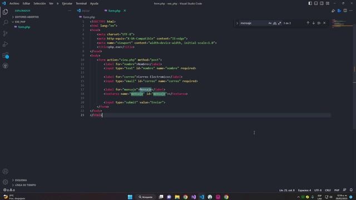356x200 pixels.
Task: Open errors and warnings indicator in status bar
Action: pyautogui.click(x=9, y=190)
